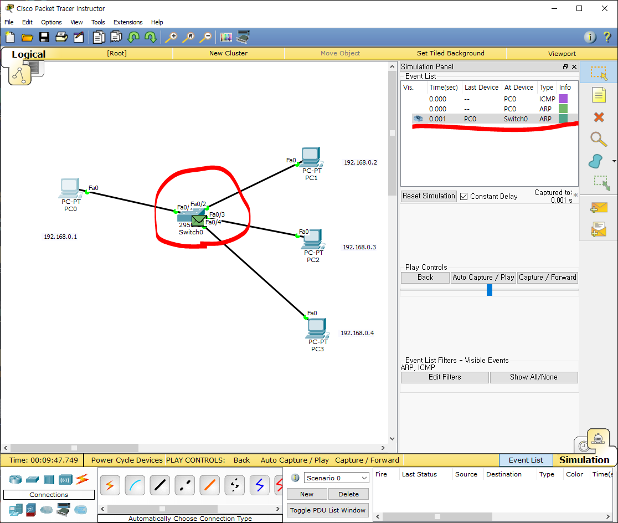The width and height of the screenshot is (618, 523).
Task: Pick the fiber orange cable
Action: [x=209, y=485]
